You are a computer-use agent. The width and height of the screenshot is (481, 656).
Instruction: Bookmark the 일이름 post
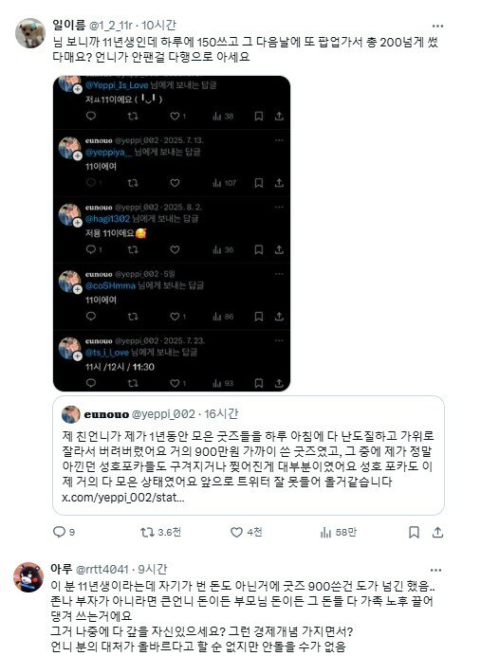(x=414, y=532)
